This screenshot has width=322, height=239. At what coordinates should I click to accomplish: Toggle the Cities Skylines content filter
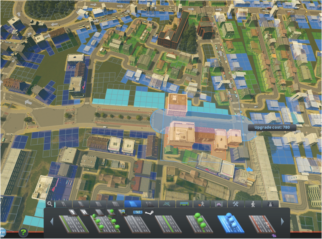tap(138, 212)
